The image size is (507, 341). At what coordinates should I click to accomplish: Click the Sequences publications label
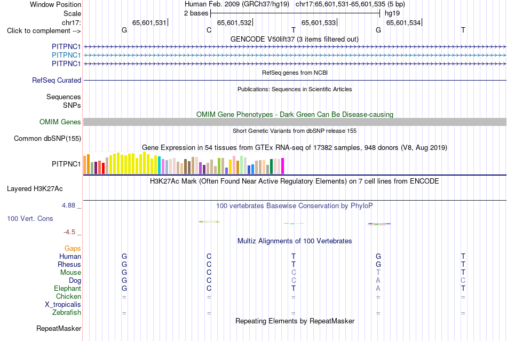coord(64,97)
